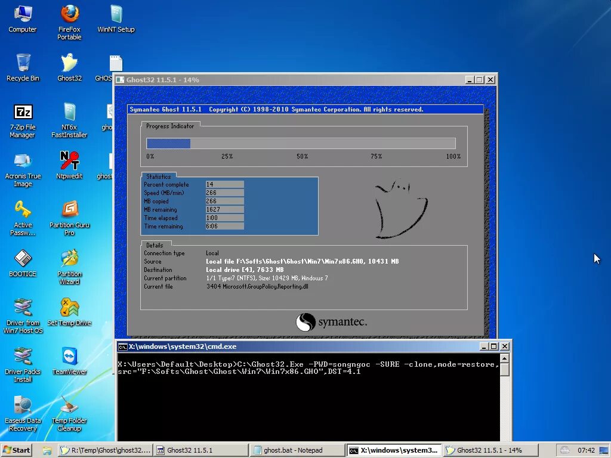Image resolution: width=611 pixels, height=458 pixels.
Task: Click the Time remaining value 6:06
Action: point(225,226)
